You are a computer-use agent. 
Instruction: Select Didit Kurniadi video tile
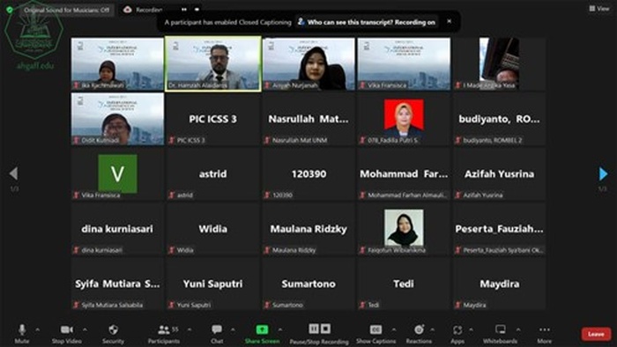(x=117, y=119)
